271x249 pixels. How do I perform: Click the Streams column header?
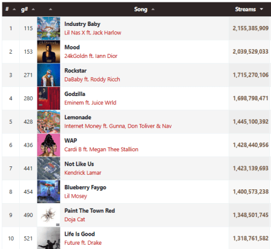(245, 9)
